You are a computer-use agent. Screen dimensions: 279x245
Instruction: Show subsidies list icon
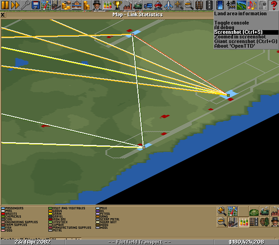click(66, 5)
